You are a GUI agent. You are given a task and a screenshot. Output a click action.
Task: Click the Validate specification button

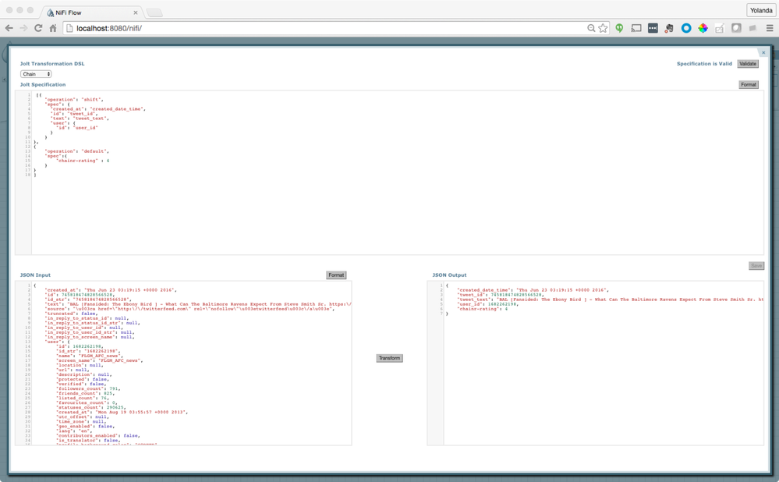click(x=748, y=63)
